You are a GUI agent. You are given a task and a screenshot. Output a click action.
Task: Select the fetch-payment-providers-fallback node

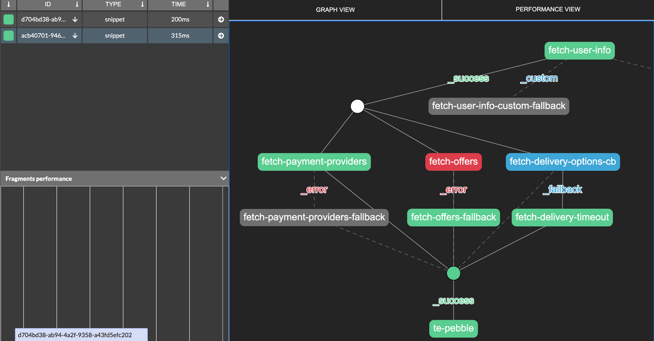coord(314,218)
